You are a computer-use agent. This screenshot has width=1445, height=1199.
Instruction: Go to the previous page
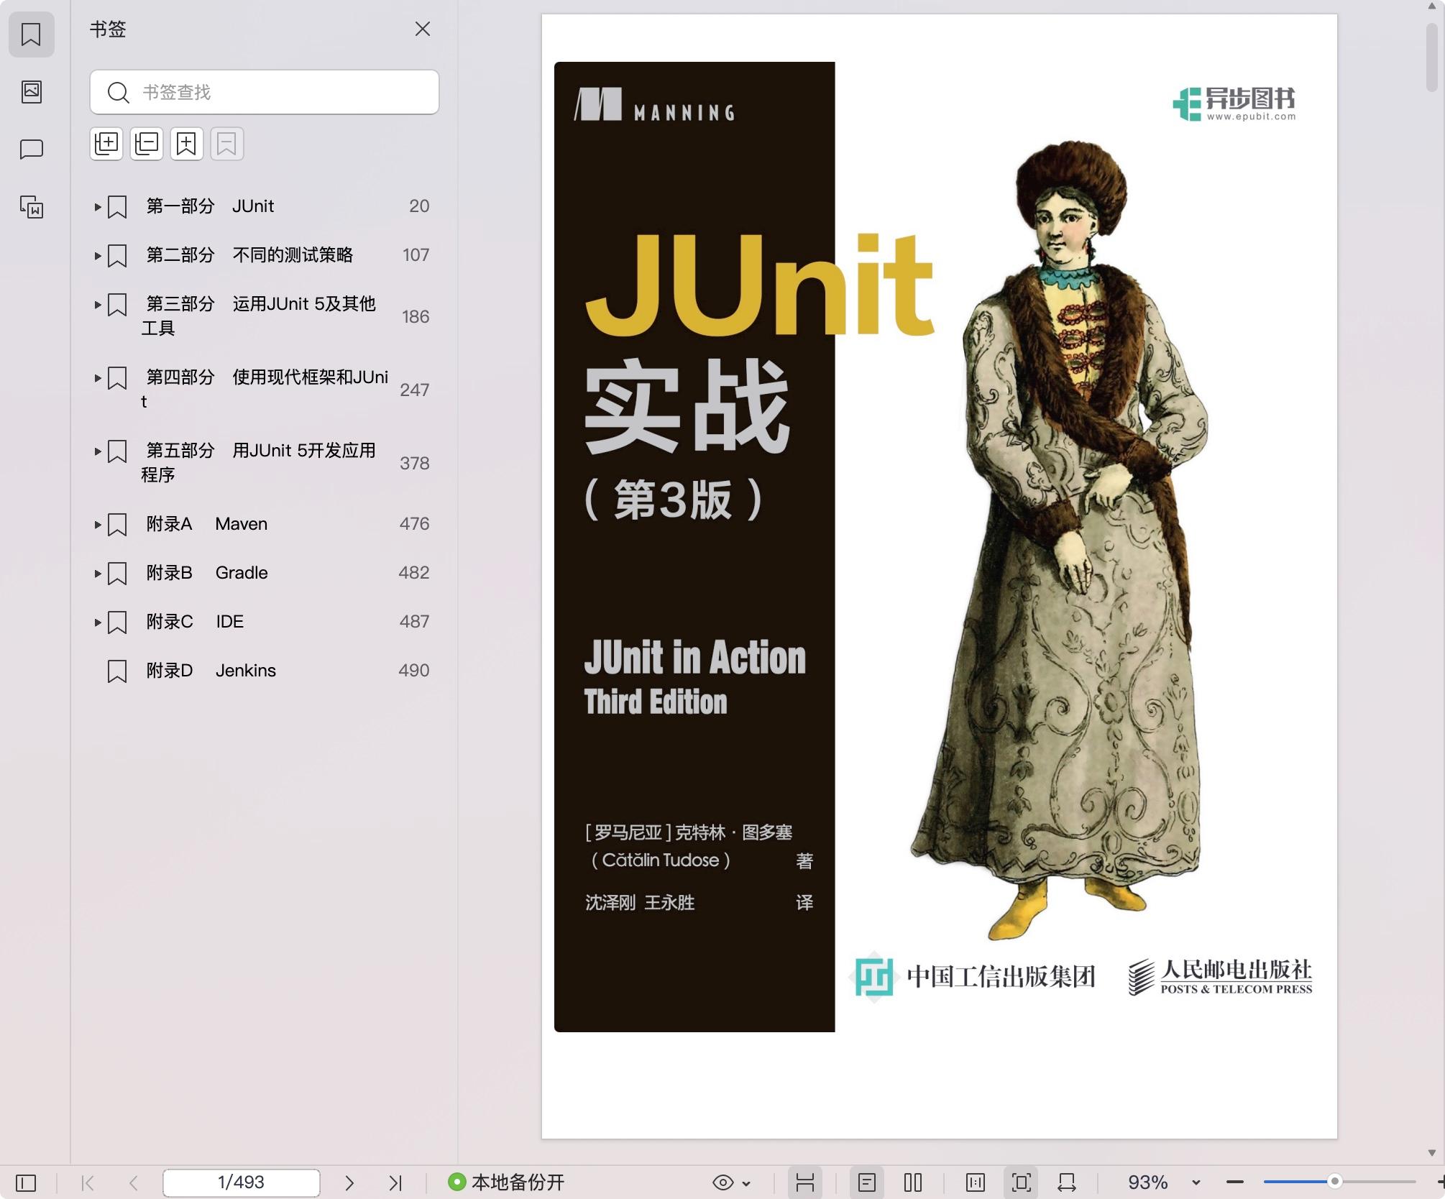[133, 1182]
